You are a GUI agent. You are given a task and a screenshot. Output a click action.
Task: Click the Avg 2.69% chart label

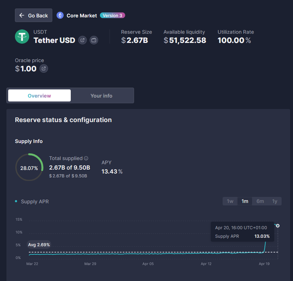click(39, 245)
